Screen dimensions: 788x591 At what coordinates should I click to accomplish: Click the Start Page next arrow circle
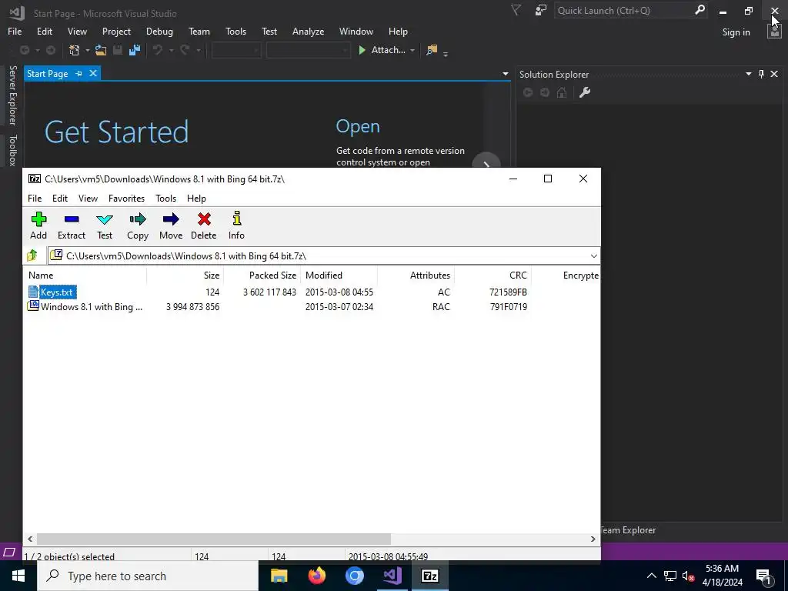(486, 162)
